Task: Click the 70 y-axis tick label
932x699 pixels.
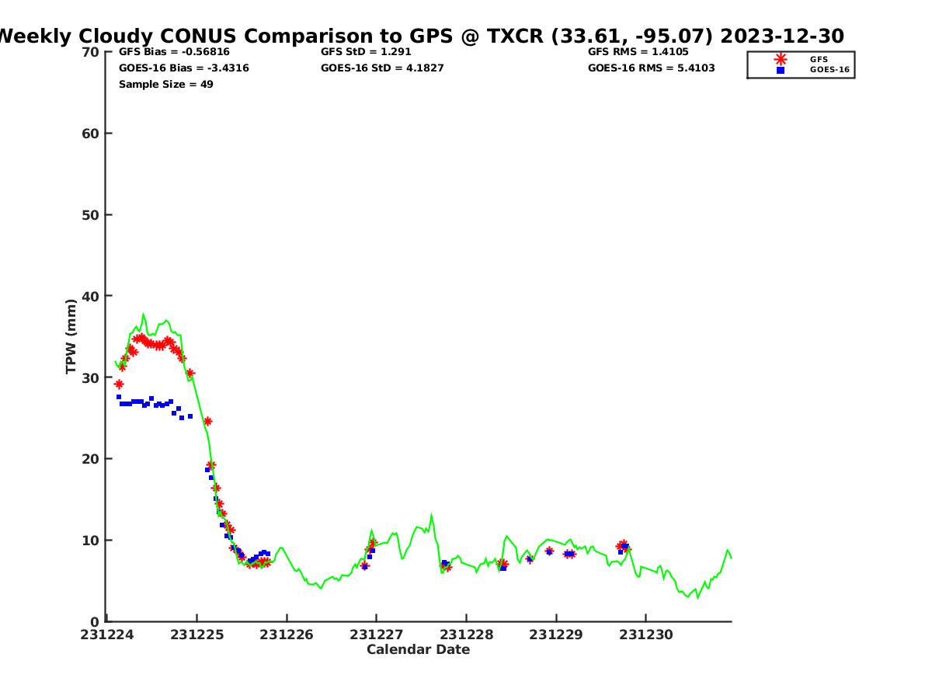Action: [x=90, y=52]
